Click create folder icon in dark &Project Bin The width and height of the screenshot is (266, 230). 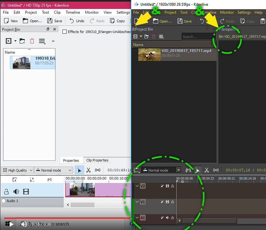pyautogui.click(x=146, y=37)
